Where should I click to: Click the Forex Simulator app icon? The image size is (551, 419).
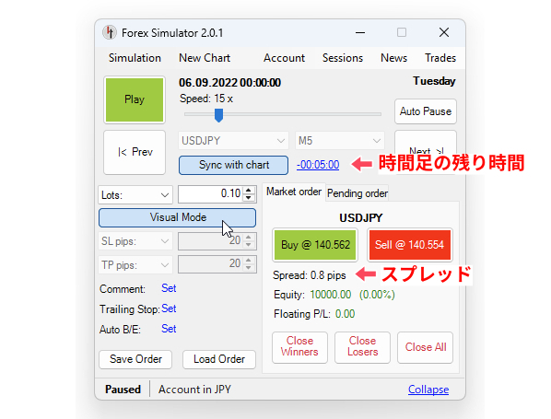pos(110,32)
